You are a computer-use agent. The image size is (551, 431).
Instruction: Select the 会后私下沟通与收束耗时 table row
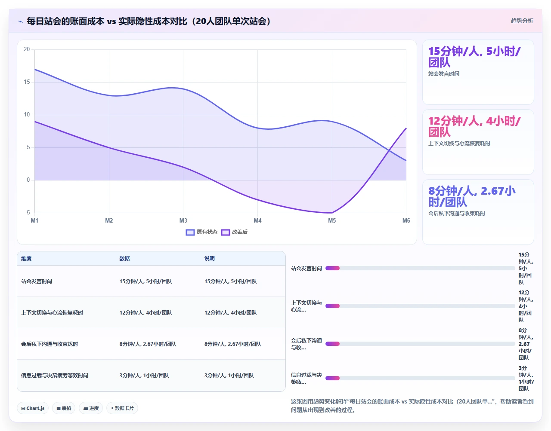pos(151,344)
